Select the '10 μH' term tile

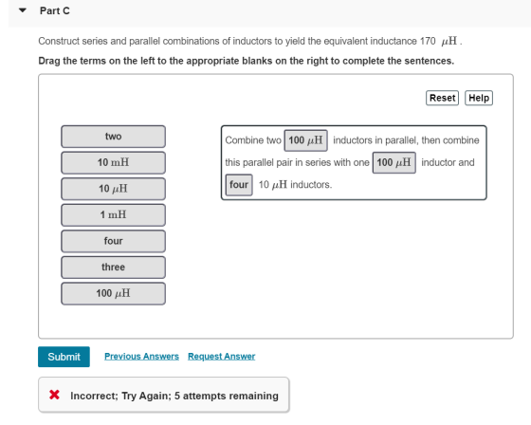click(113, 189)
